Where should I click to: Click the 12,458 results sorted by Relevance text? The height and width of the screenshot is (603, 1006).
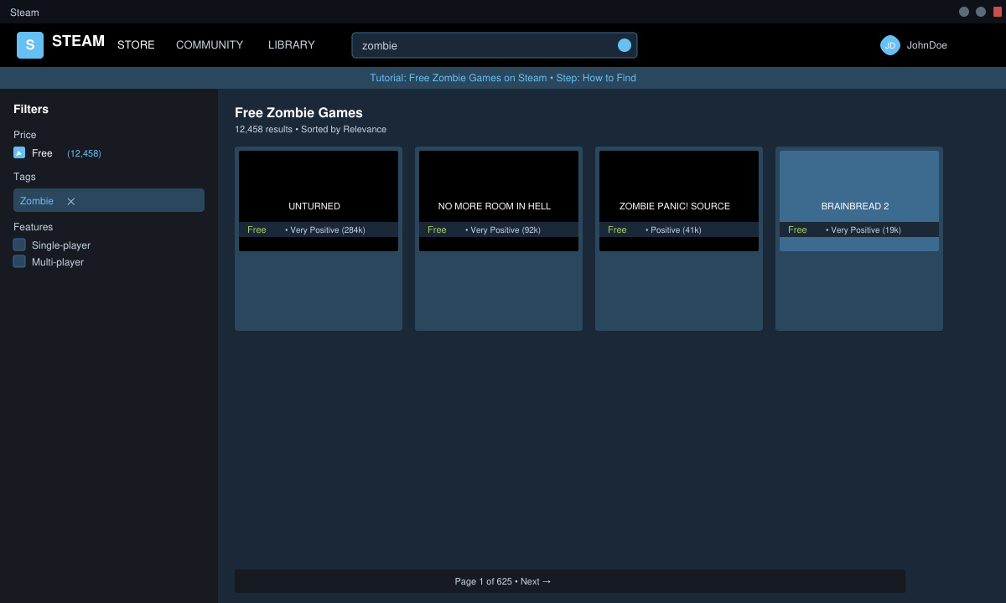[x=310, y=129]
